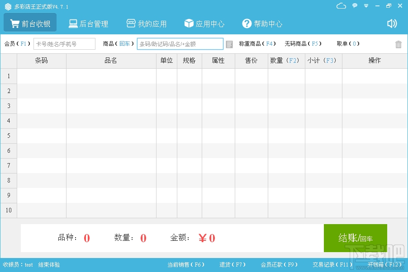Open 帮助中心 tab
The height and width of the screenshot is (272, 408).
pos(262,23)
